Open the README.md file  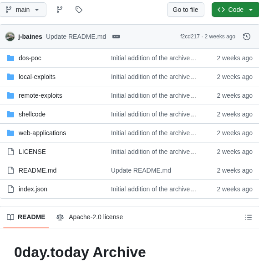37,170
